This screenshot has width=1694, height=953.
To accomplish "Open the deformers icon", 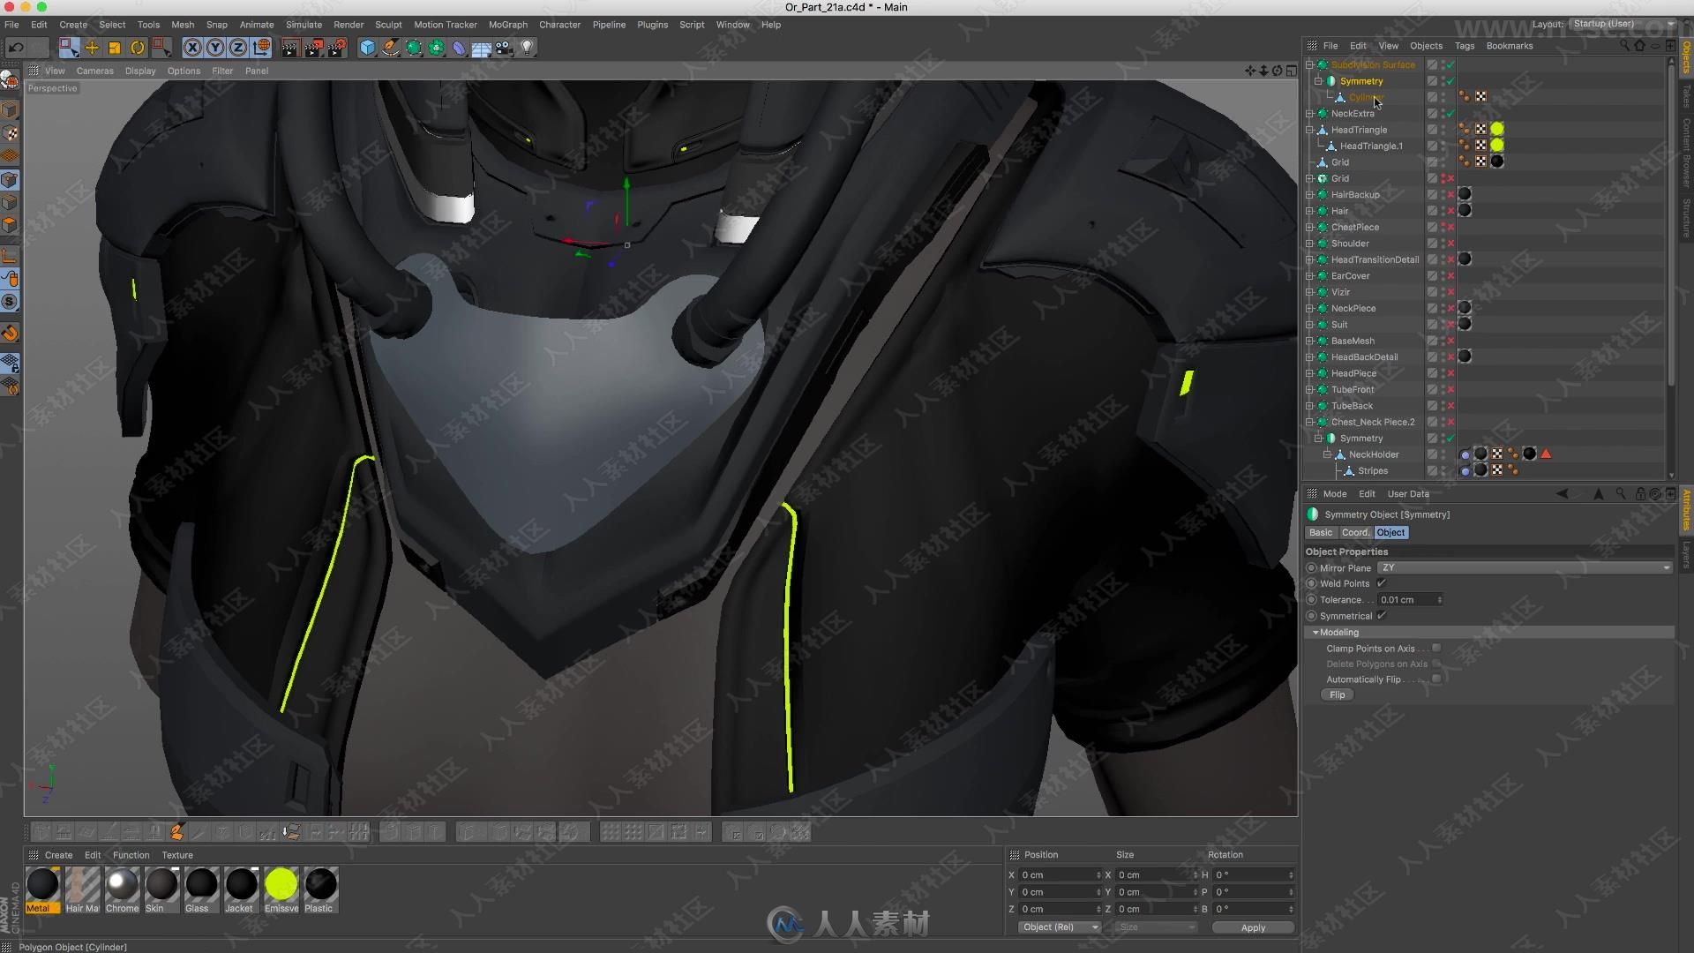I will [459, 48].
